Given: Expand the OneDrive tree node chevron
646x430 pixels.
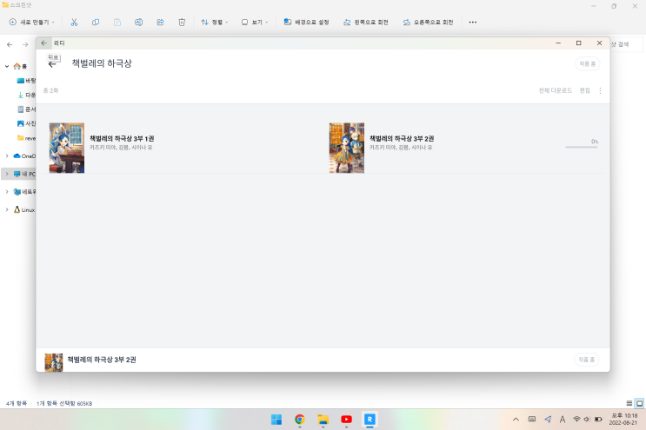Looking at the screenshot, I should click(x=7, y=156).
